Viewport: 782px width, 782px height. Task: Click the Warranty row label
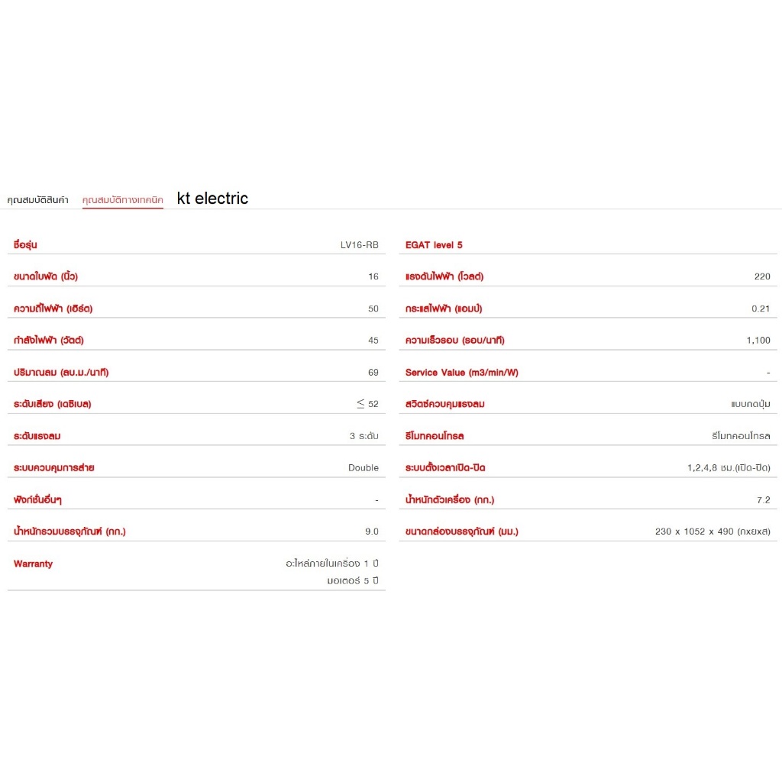pyautogui.click(x=33, y=564)
